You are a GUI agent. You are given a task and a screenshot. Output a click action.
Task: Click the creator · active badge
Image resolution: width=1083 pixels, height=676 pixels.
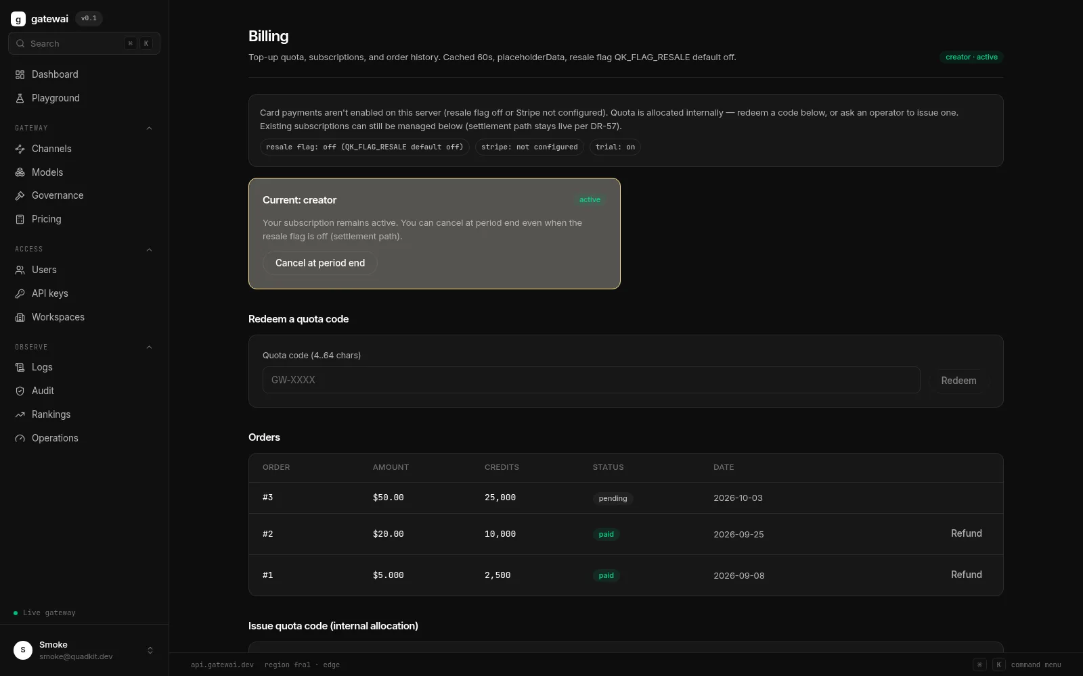[x=971, y=57]
